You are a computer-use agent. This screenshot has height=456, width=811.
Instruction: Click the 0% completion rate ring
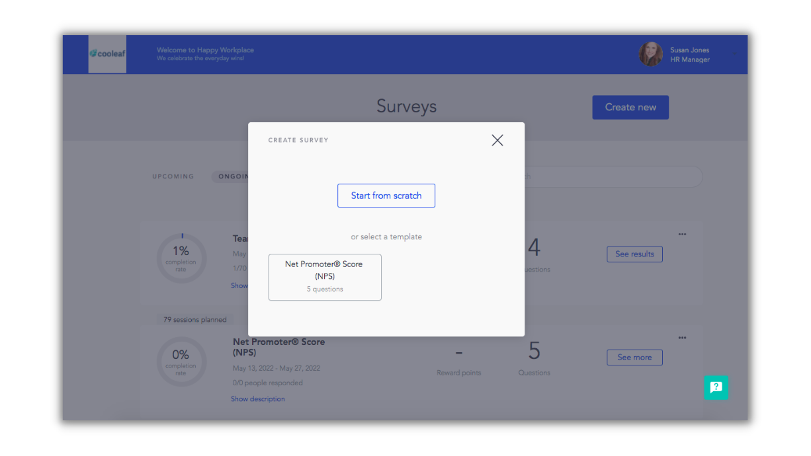(181, 362)
